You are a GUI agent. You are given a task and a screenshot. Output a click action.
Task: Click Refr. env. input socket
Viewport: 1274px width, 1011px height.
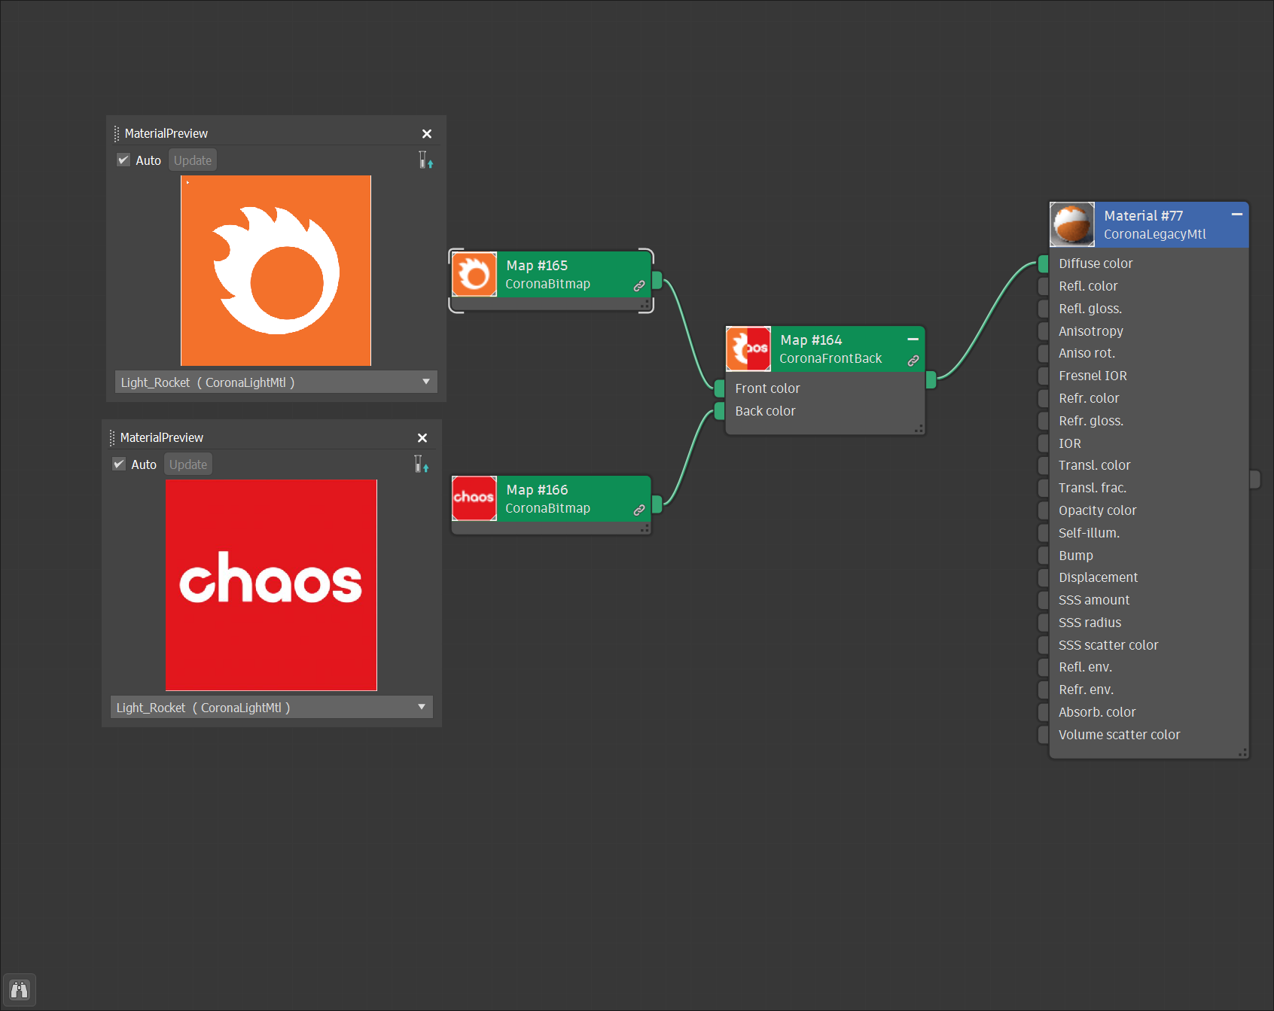point(1044,690)
